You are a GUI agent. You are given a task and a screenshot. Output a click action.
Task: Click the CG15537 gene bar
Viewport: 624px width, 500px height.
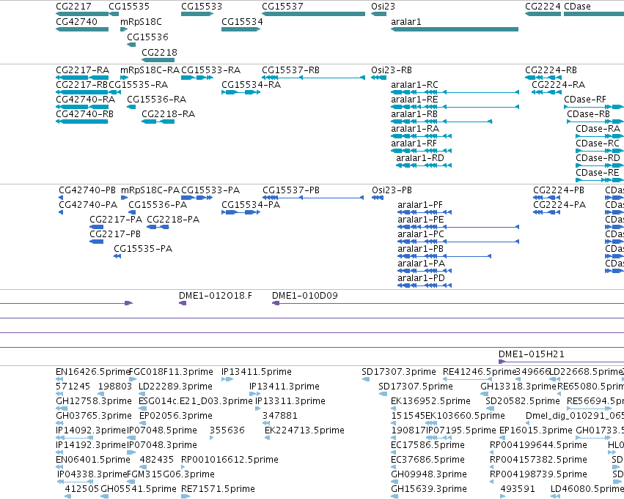[313, 14]
